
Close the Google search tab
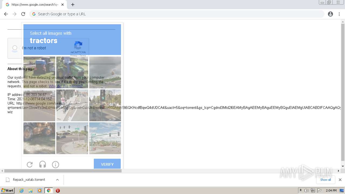tap(63, 5)
